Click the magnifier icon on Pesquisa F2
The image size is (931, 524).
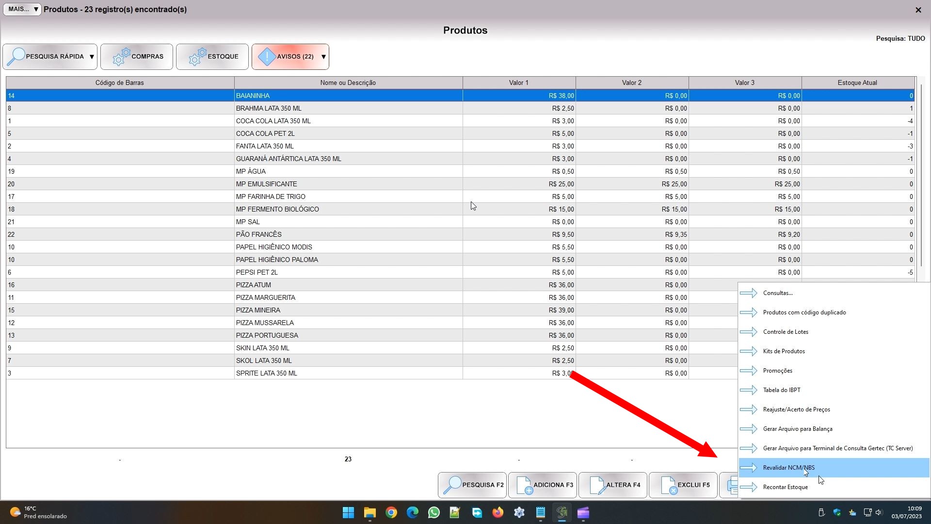click(452, 485)
